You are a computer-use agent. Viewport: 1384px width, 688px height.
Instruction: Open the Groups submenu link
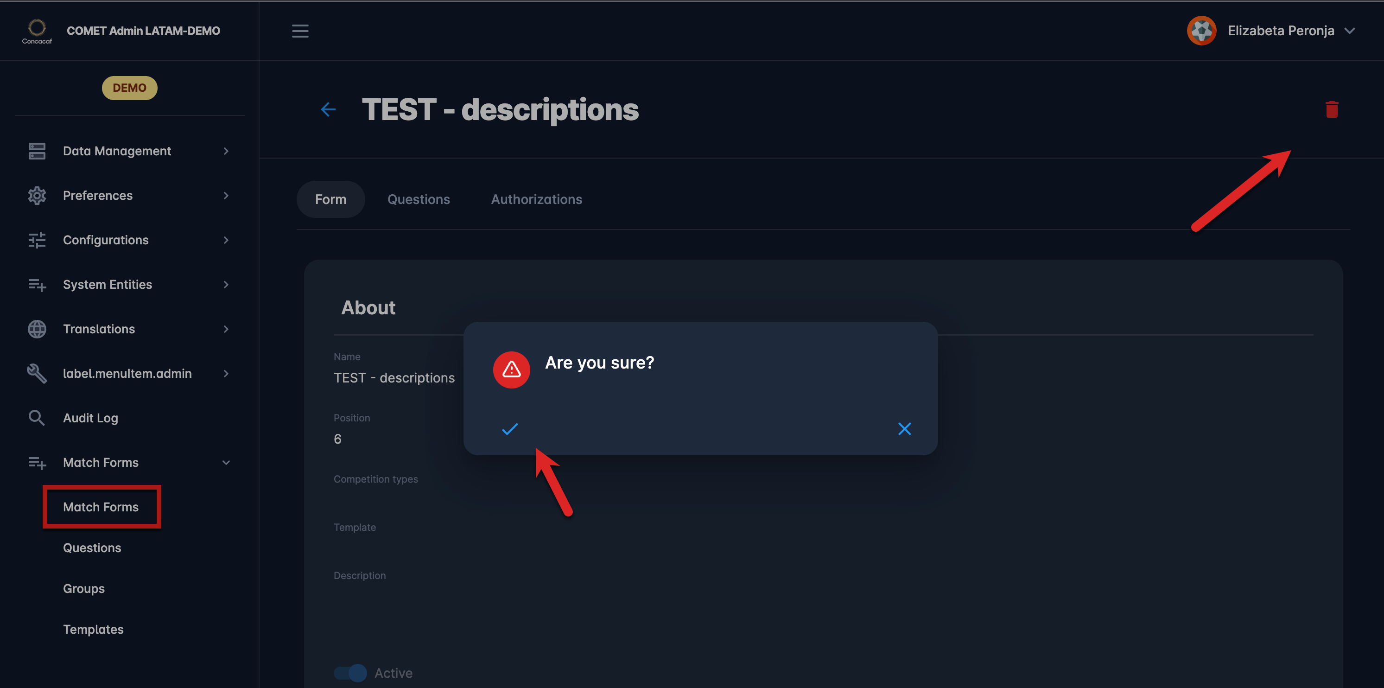click(84, 589)
